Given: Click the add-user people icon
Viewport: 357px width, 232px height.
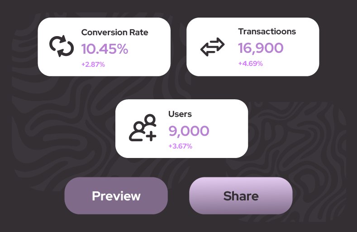Looking at the screenshot, I should 143,128.
